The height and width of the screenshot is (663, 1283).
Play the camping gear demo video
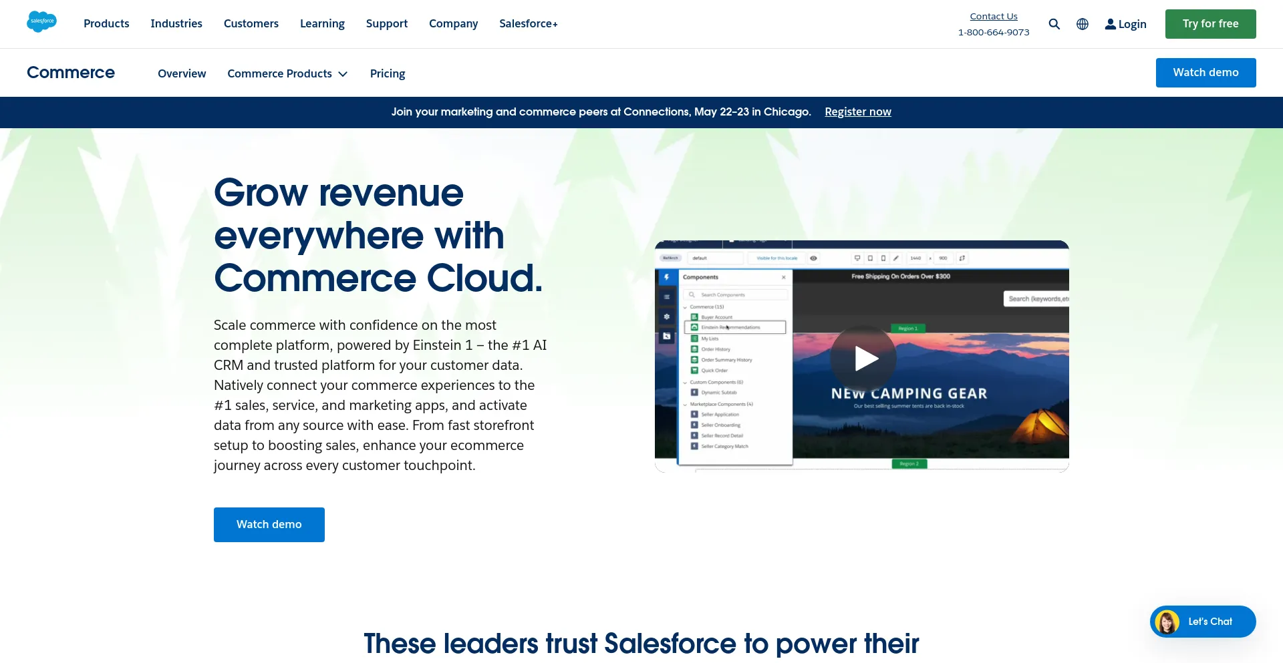[863, 359]
